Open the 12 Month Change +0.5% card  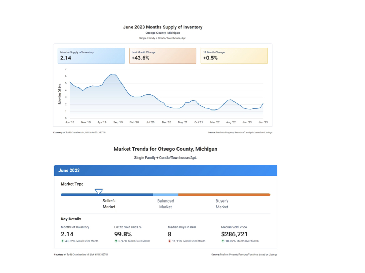point(234,56)
